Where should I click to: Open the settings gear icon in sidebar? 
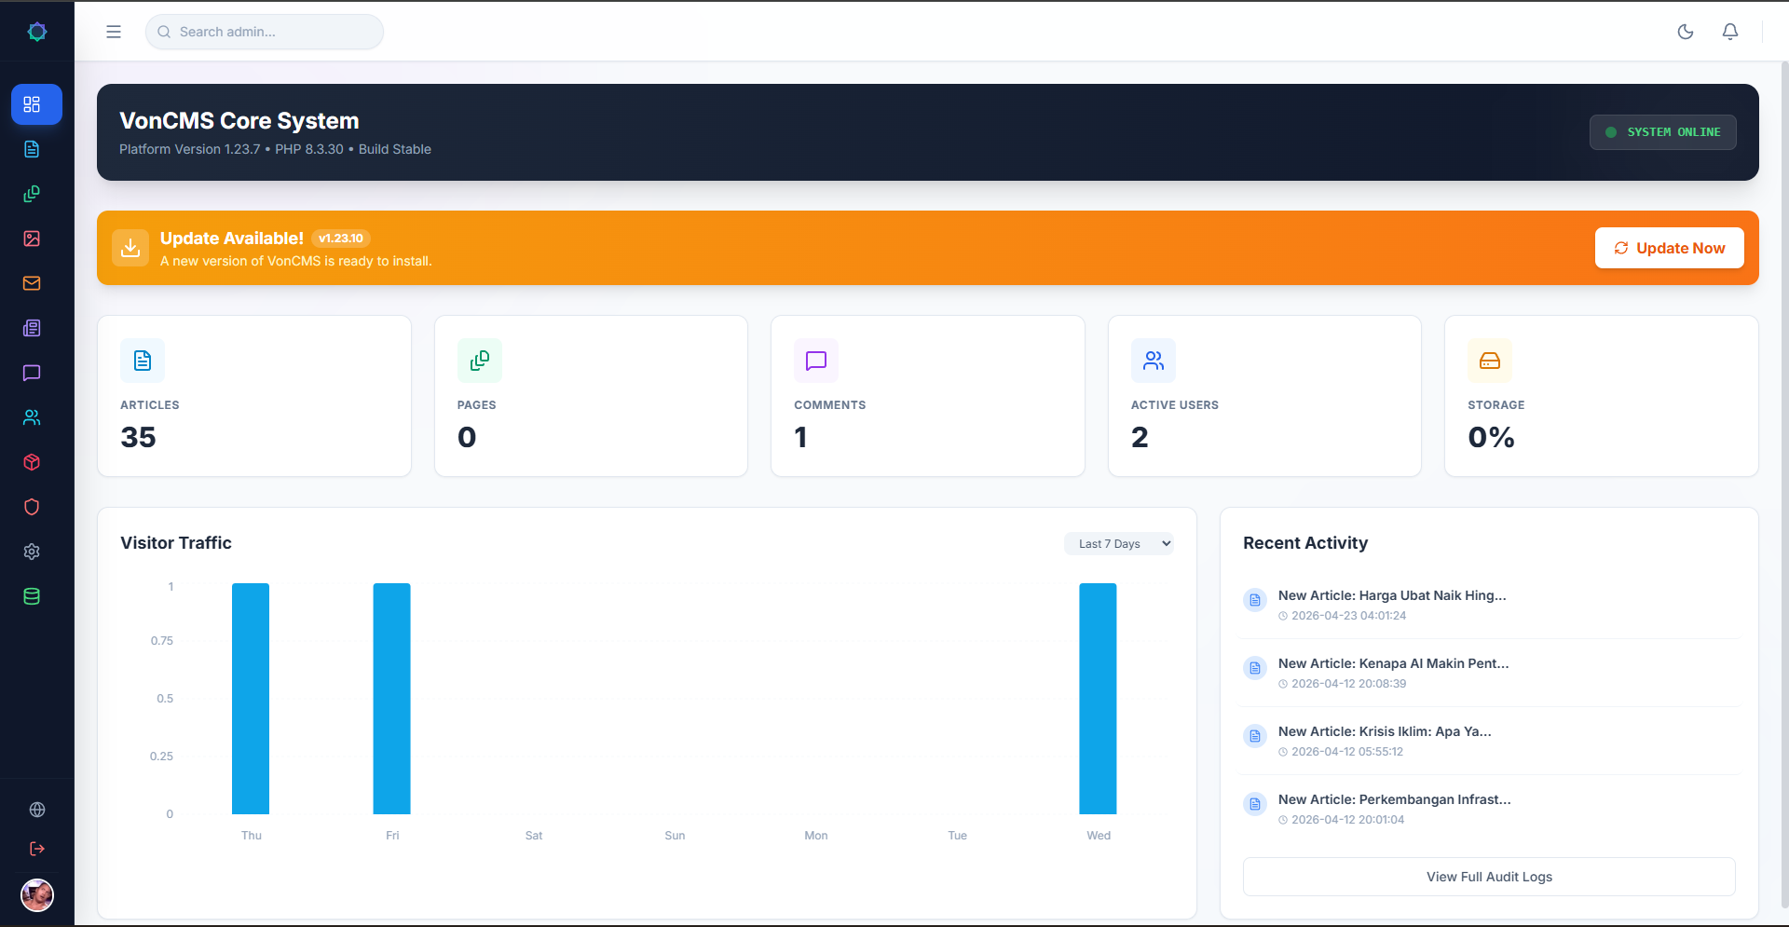(x=32, y=552)
